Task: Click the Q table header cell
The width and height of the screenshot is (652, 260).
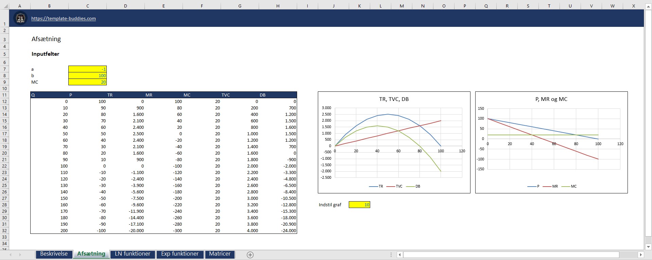Action: pos(49,95)
